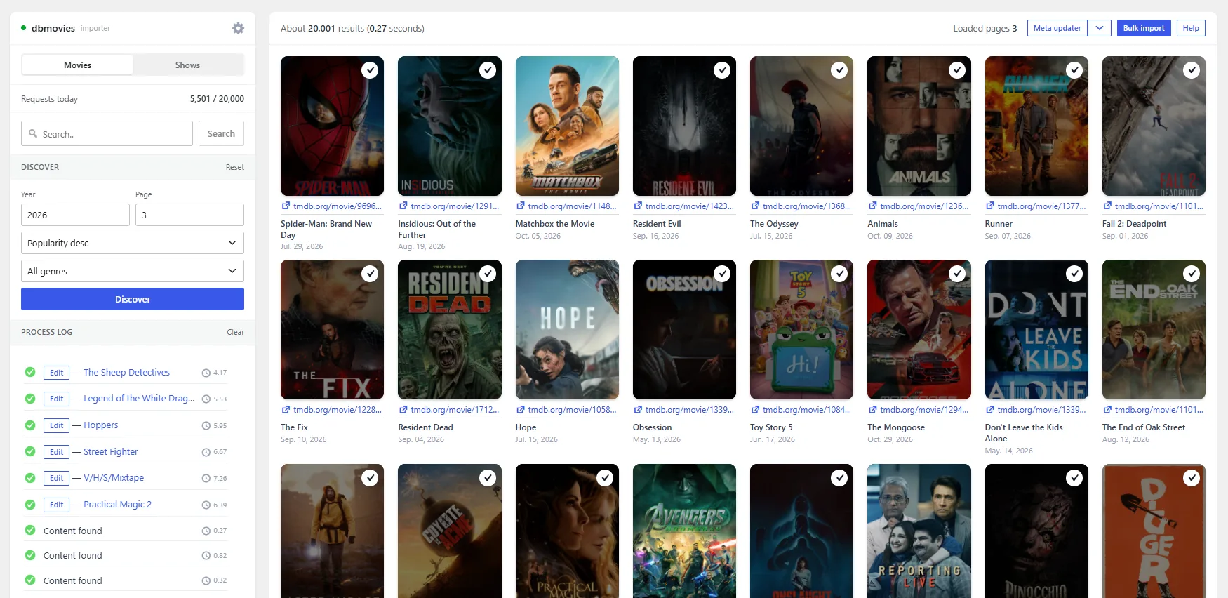Click the Page number field
Viewport: 1228px width, 598px height.
189,215
